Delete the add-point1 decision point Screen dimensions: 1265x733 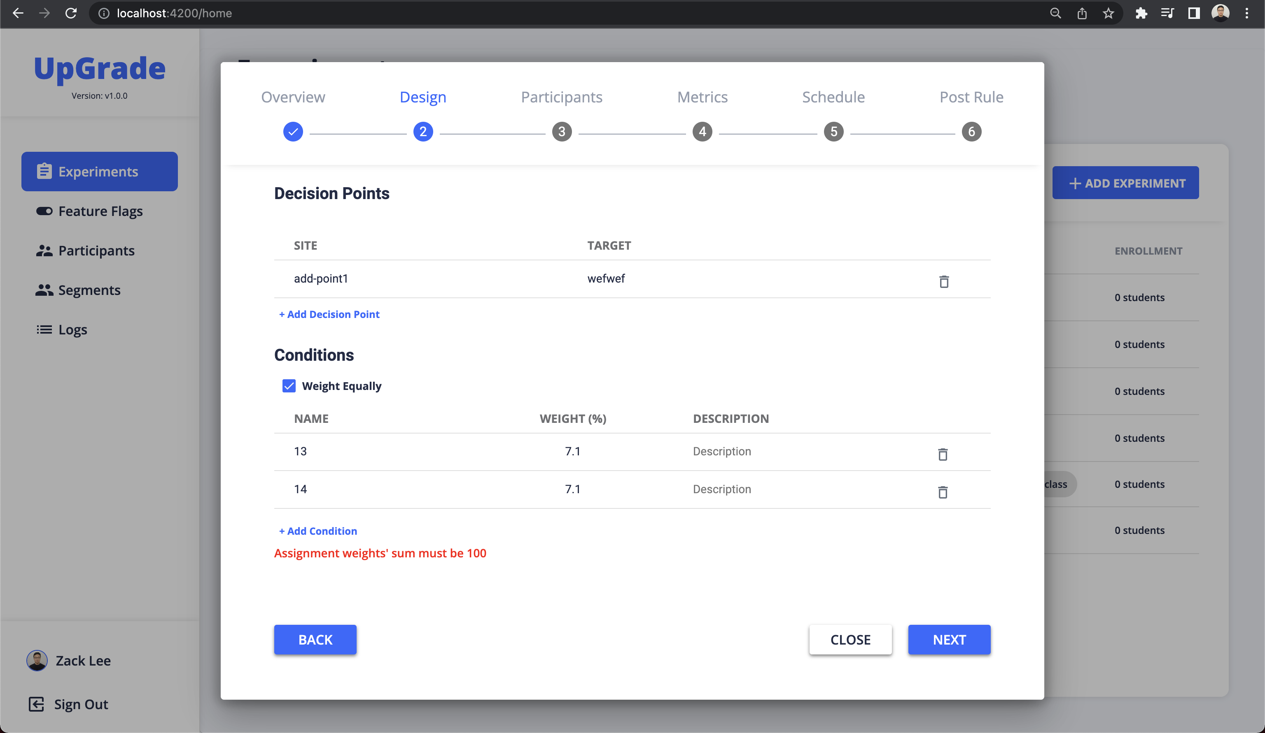click(x=944, y=282)
